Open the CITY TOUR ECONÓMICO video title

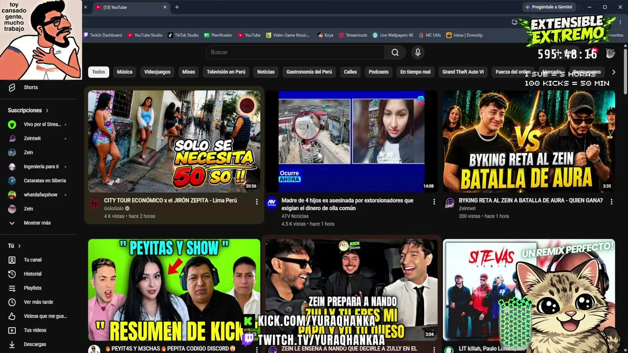click(170, 201)
